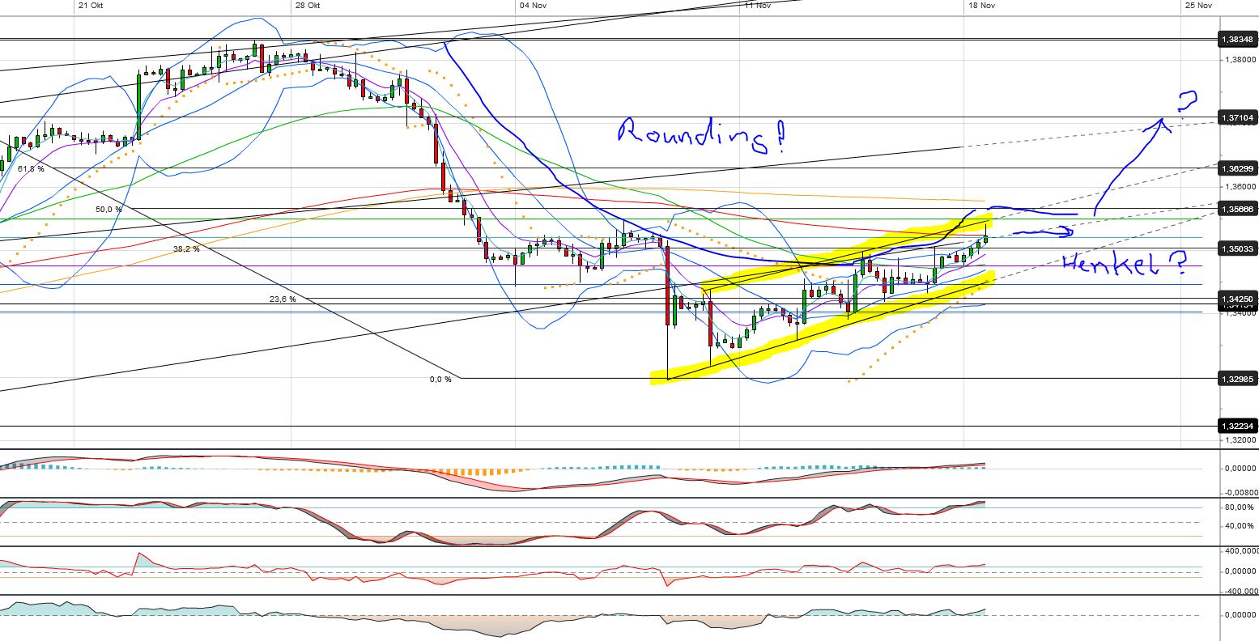Select the 50,0 % Fibonacci label

[108, 209]
